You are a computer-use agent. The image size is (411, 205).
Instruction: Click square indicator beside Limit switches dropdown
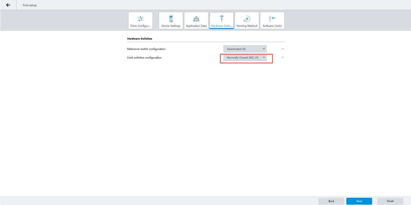(x=283, y=58)
